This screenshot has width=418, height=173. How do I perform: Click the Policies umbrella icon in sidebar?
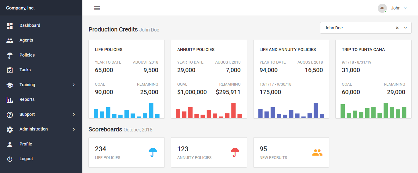(x=10, y=55)
